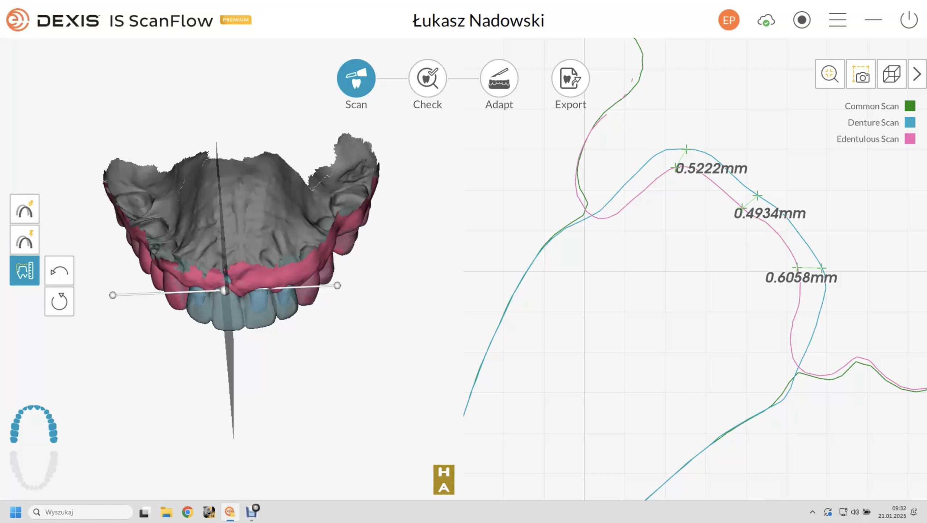Click the undo arrow button
927x523 pixels.
[59, 271]
